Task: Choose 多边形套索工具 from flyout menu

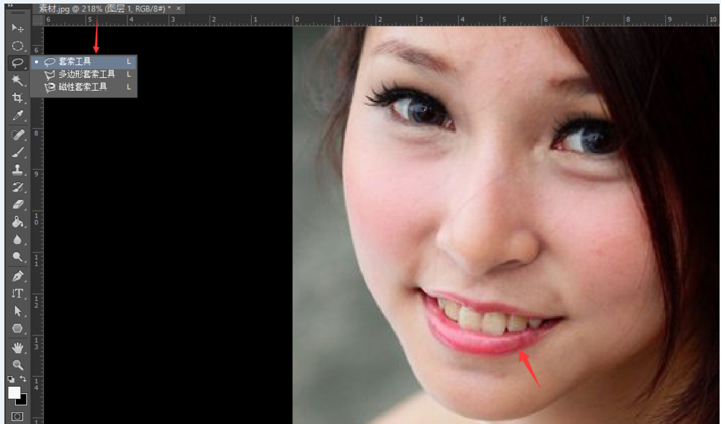Action: [84, 74]
